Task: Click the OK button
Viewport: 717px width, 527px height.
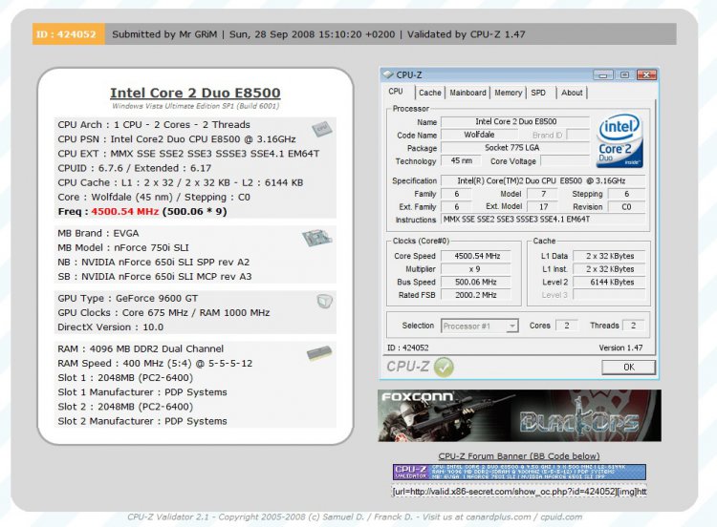Action: (x=628, y=368)
